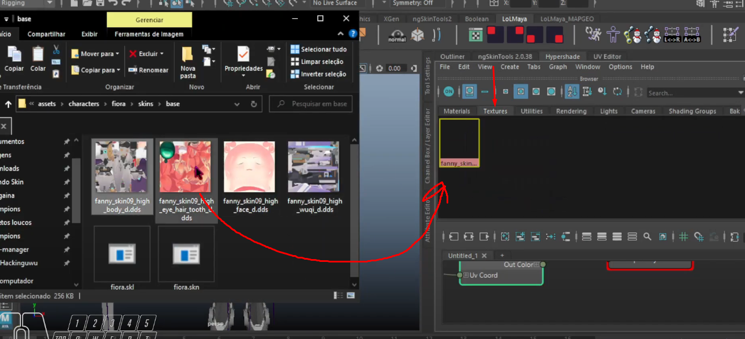Click the 'characters' folder in the address path

(84, 104)
